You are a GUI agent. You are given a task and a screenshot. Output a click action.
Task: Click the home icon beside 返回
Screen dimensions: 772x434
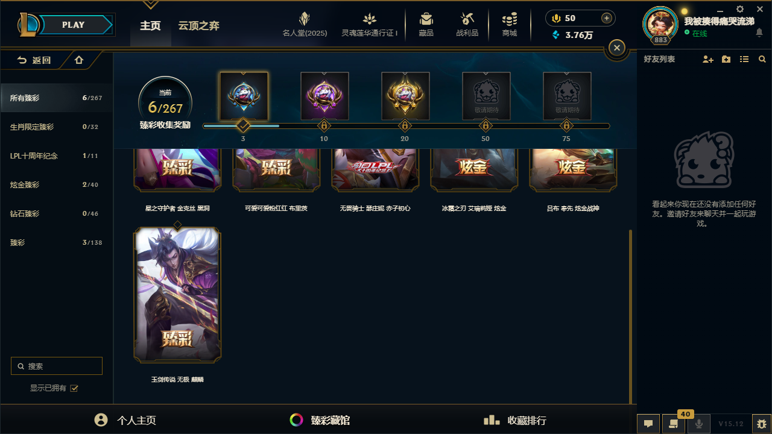[x=79, y=60]
